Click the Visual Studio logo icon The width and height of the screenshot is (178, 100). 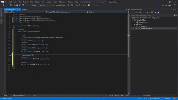pos(3,2)
